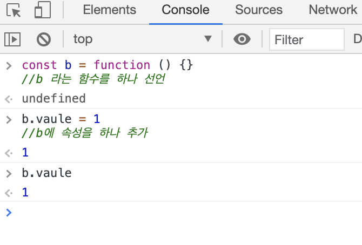Go to the Network tab
This screenshot has height=245, width=362.
coord(333,10)
